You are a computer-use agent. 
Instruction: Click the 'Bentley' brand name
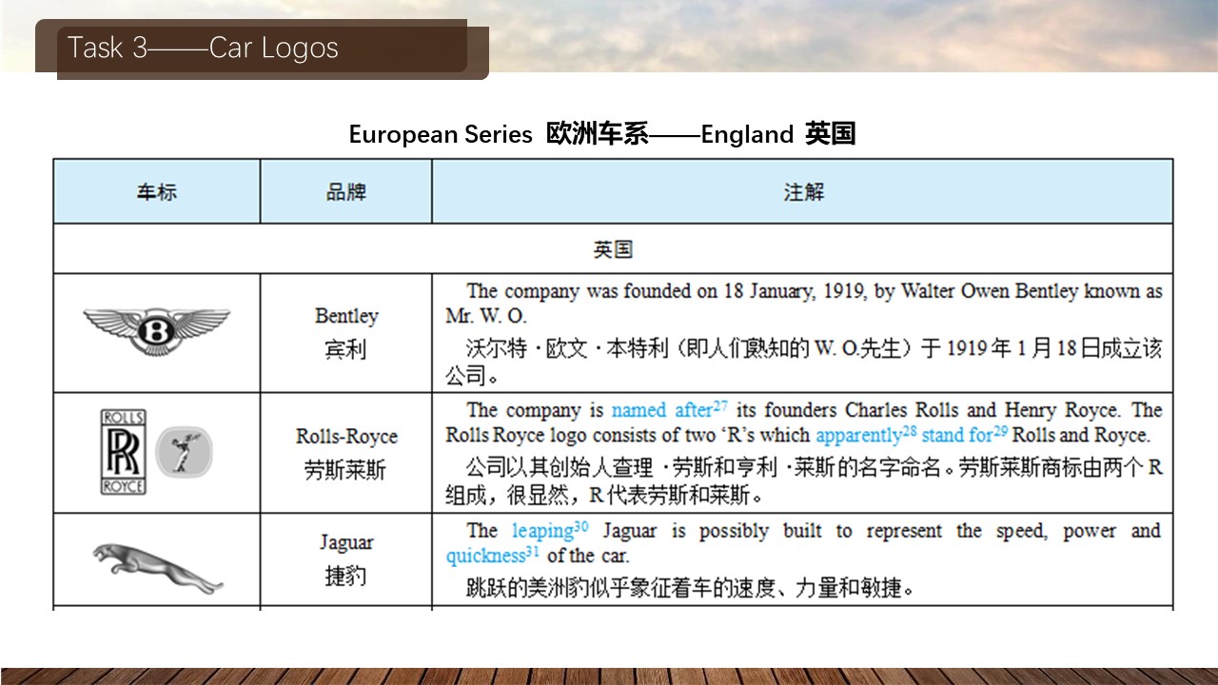coord(346,316)
